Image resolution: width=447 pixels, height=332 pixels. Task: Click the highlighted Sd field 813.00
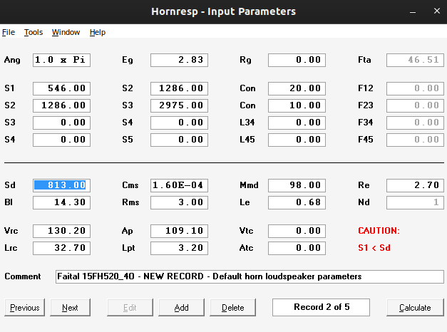click(x=61, y=185)
